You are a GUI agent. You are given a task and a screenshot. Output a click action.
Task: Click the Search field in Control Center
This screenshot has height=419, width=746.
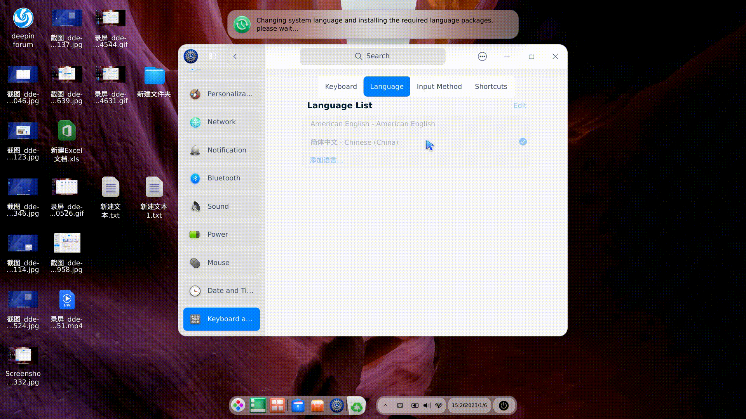[373, 56]
